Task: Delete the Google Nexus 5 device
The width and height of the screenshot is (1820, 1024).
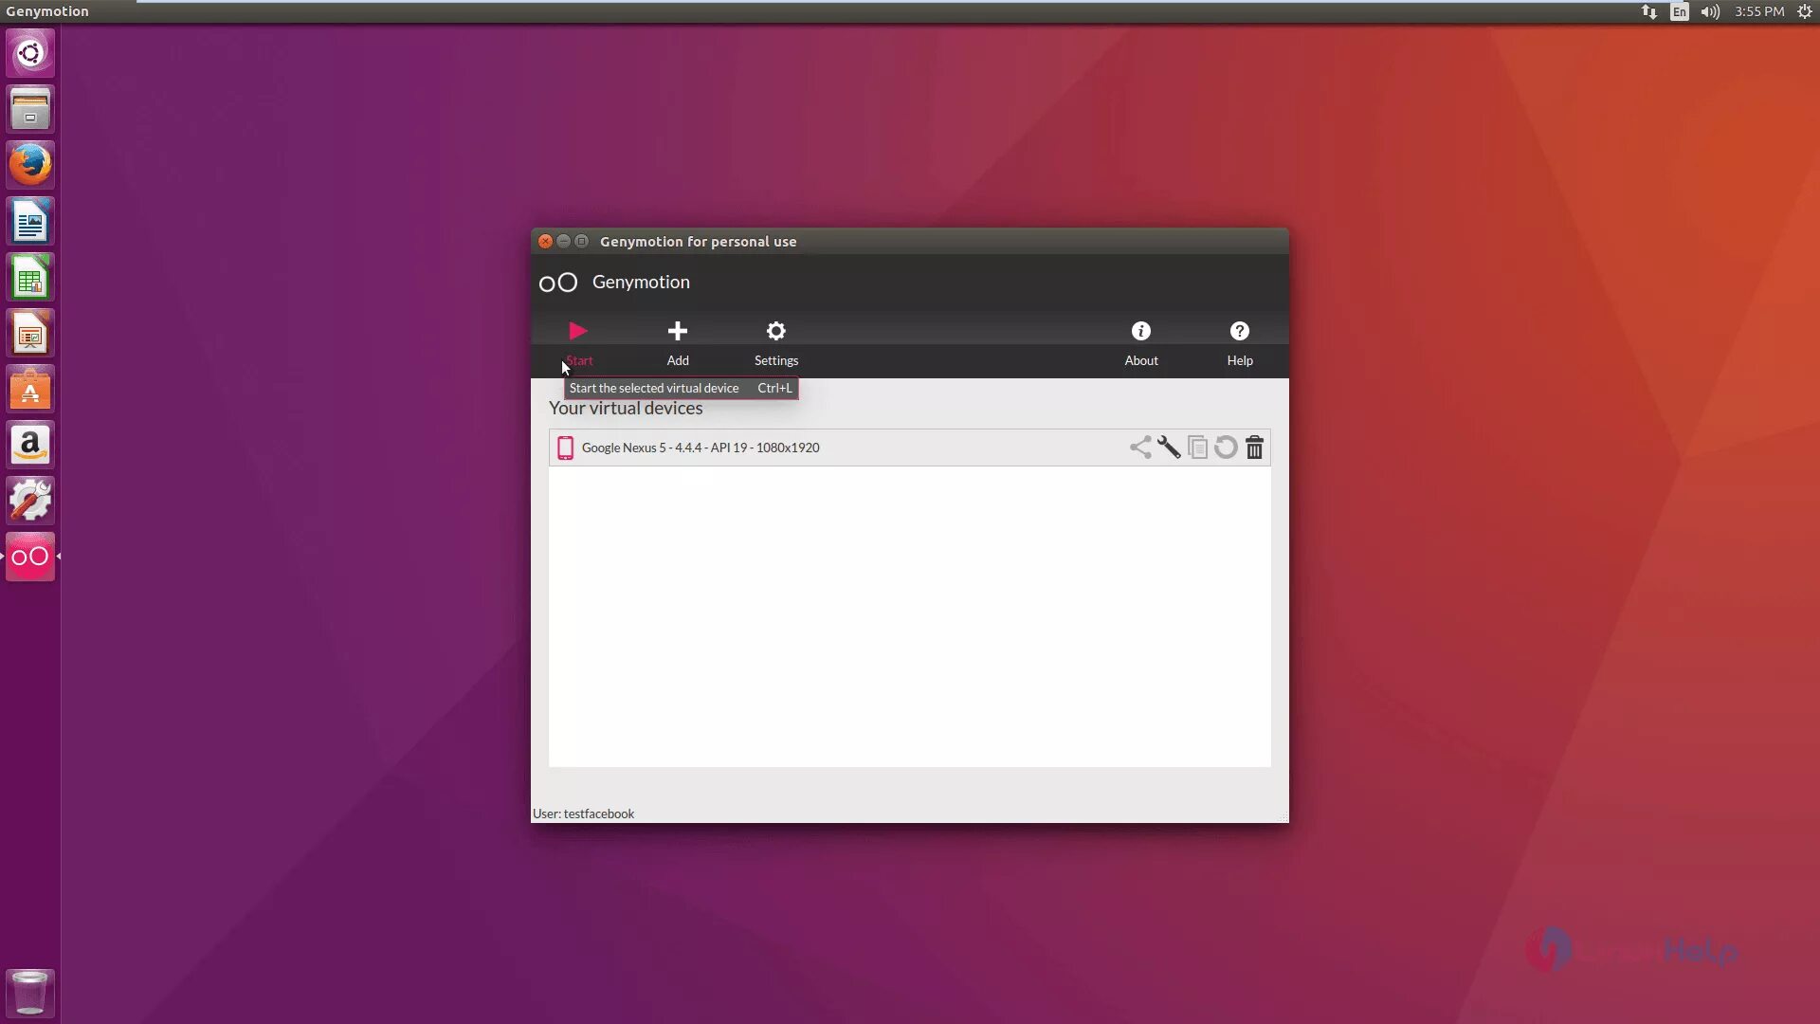Action: [1254, 448]
